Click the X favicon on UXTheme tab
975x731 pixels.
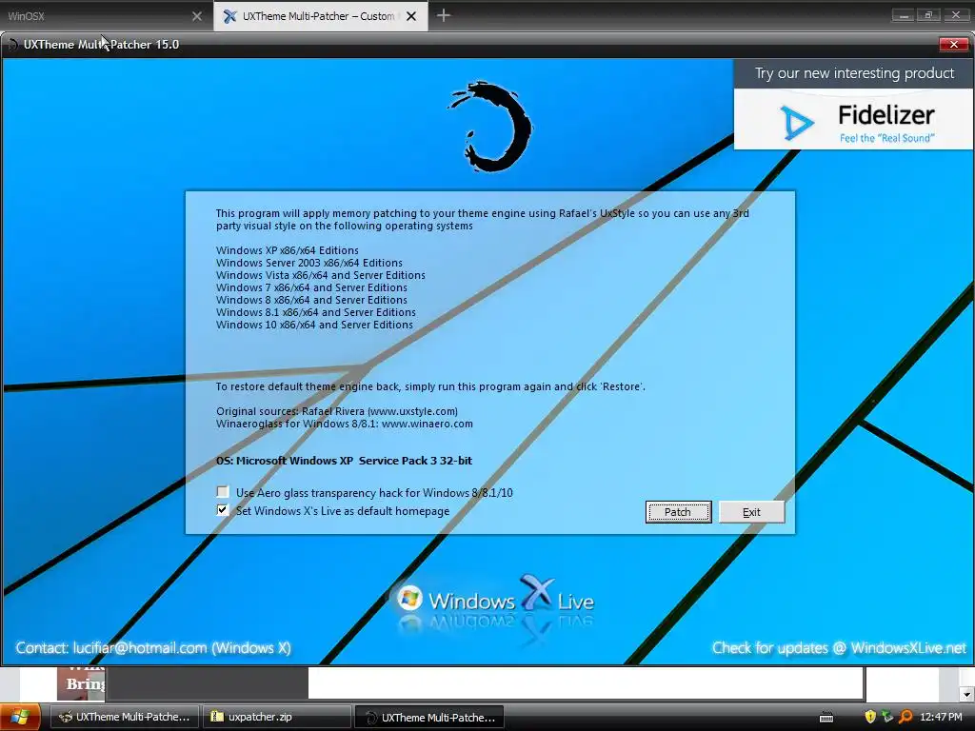point(229,16)
